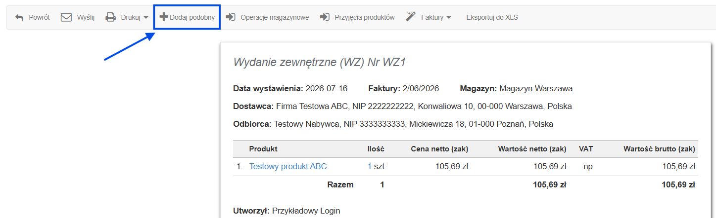Click the magic wand icon beside Faktury

coord(410,17)
